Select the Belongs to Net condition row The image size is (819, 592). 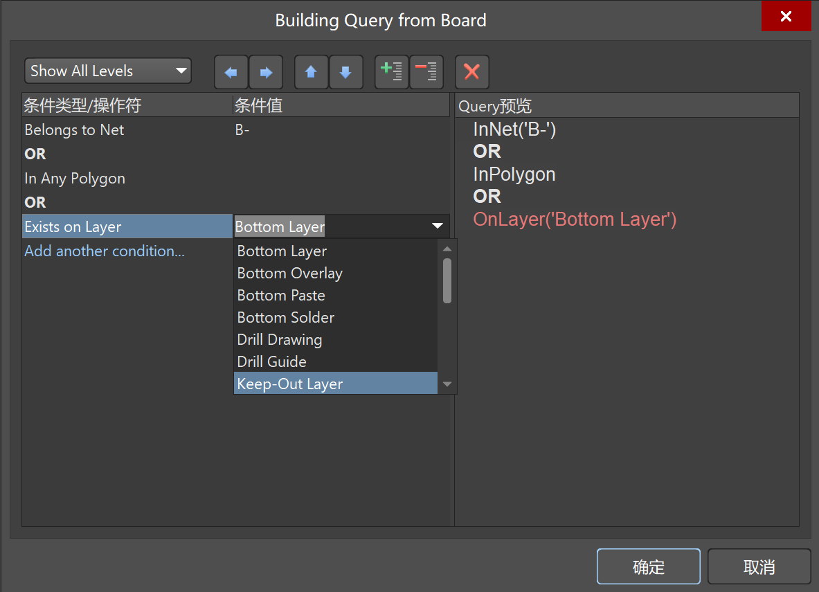coord(74,130)
